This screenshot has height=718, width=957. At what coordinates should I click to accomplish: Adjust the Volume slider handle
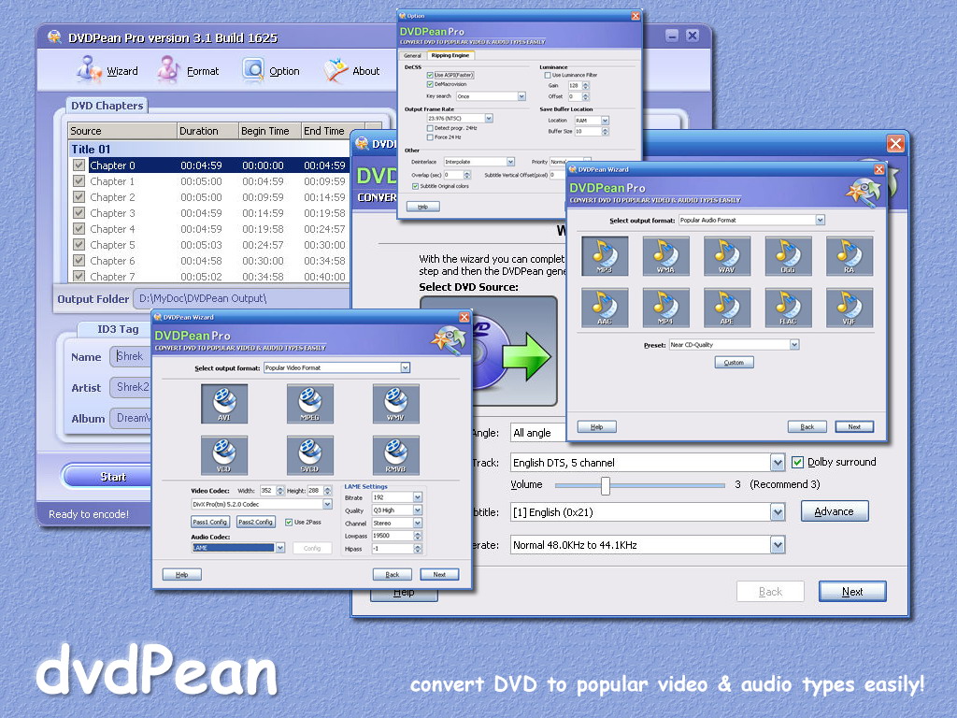click(x=605, y=485)
